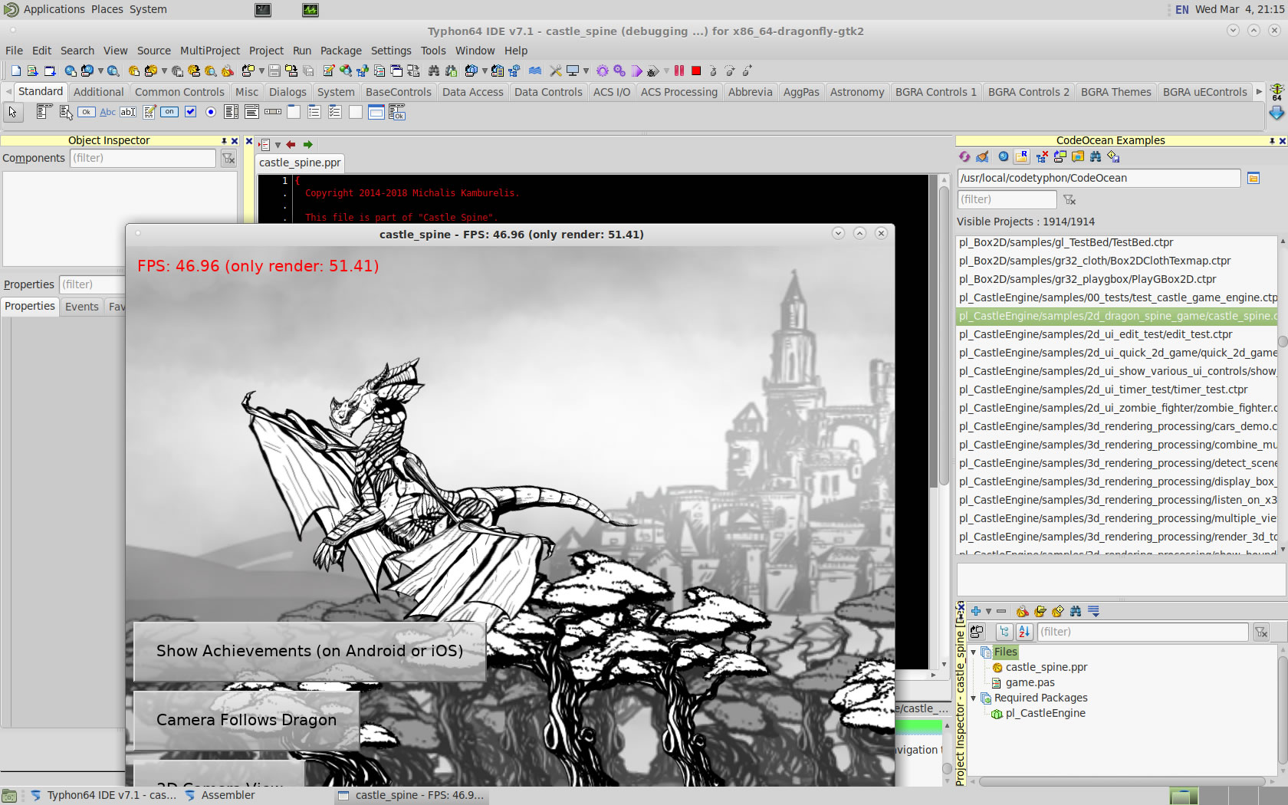
Task: Click the EN keyboard layout indicator
Action: tap(1181, 9)
